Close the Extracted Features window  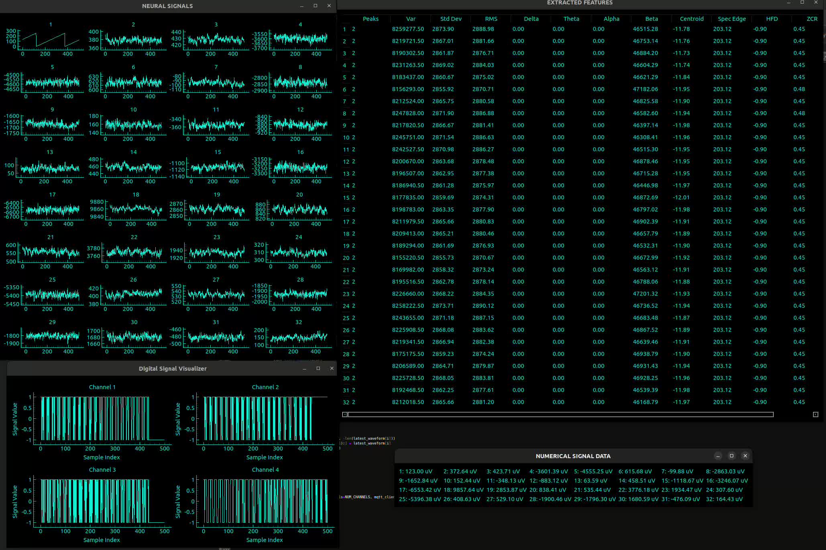[x=816, y=2]
